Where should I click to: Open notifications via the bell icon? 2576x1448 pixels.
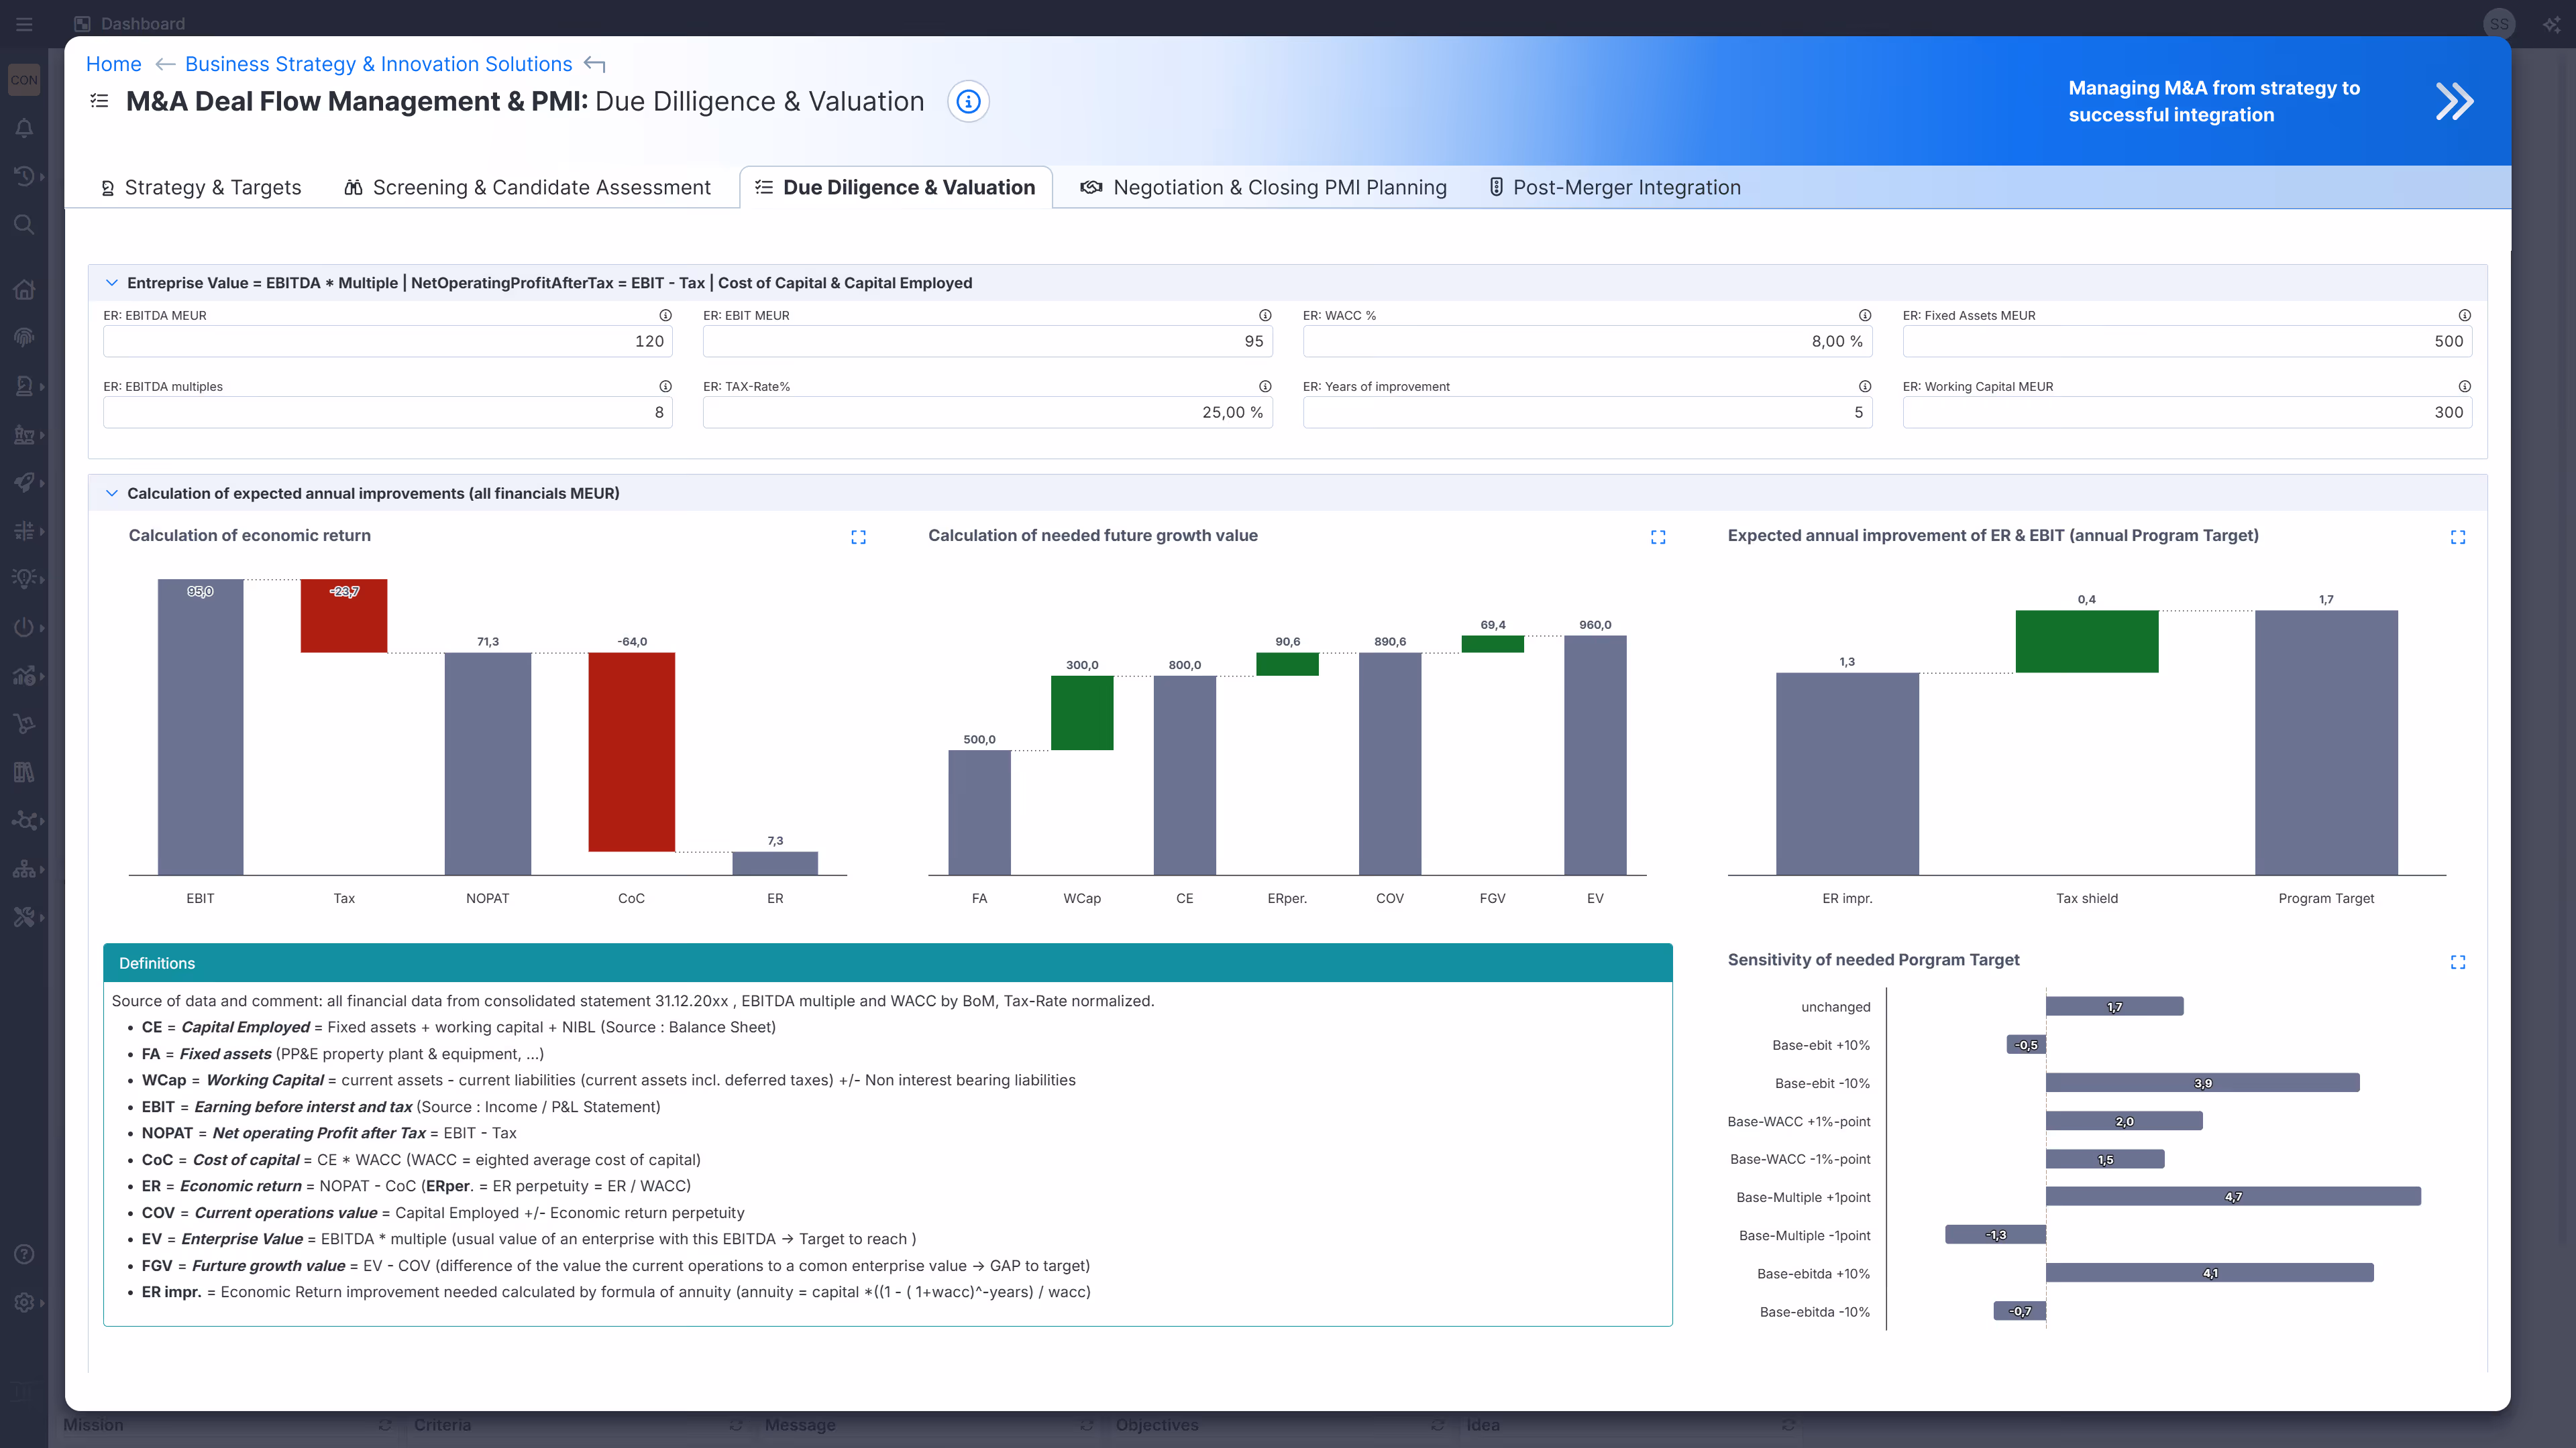pos(24,128)
